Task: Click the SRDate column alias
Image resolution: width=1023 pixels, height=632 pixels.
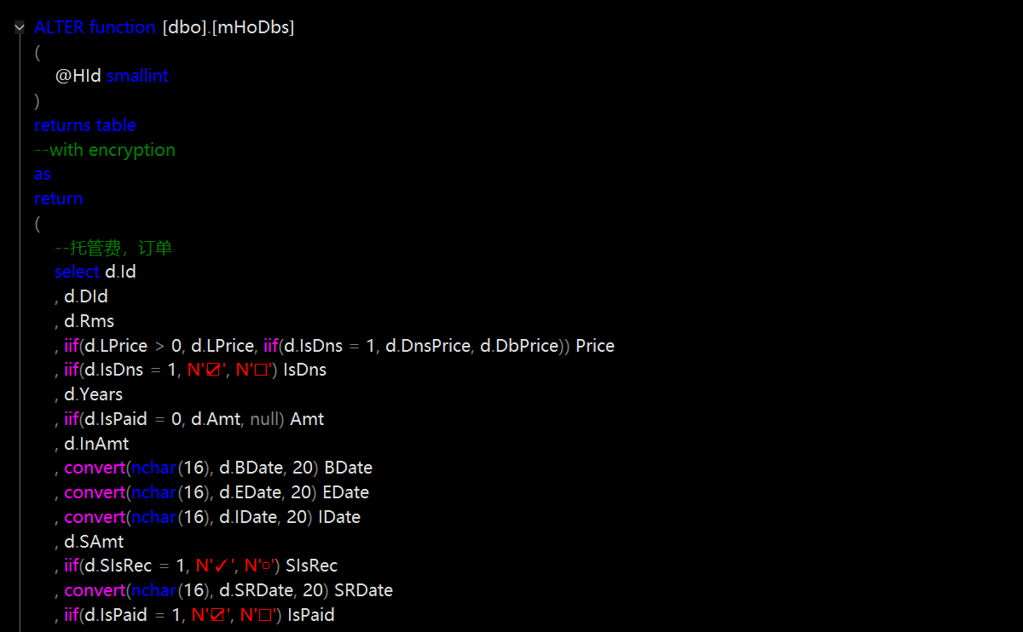Action: coord(363,590)
